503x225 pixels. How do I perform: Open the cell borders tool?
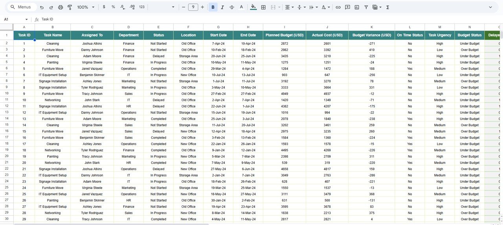[x=263, y=7]
